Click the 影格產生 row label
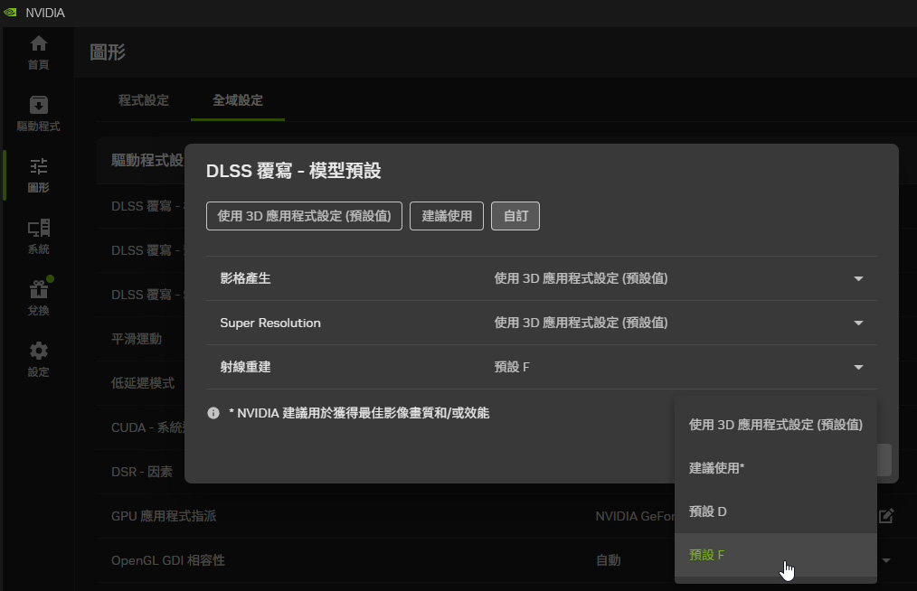 (246, 278)
